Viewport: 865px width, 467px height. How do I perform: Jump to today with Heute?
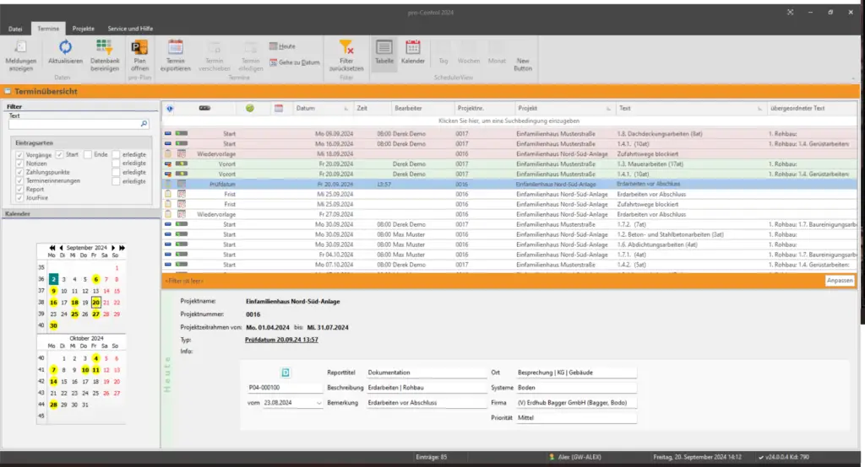pyautogui.click(x=282, y=46)
